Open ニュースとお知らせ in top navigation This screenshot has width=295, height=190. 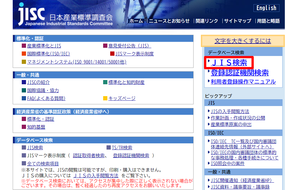[x=169, y=21]
